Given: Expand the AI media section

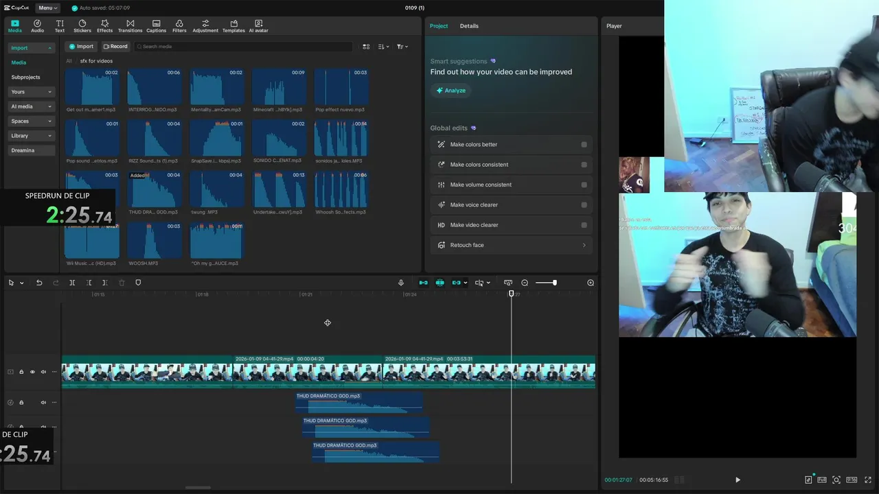Looking at the screenshot, I should click(x=31, y=106).
